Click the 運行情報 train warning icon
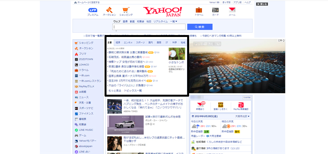Screen dimensions: 328x154 coord(193,148)
